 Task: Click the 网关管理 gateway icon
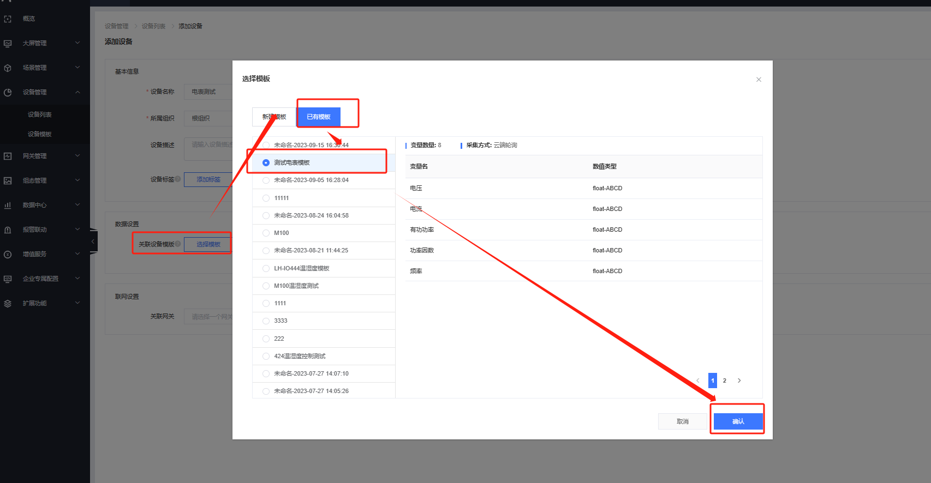click(x=8, y=156)
